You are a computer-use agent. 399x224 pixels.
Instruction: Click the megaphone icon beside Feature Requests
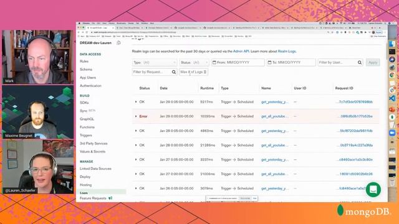tap(110, 198)
